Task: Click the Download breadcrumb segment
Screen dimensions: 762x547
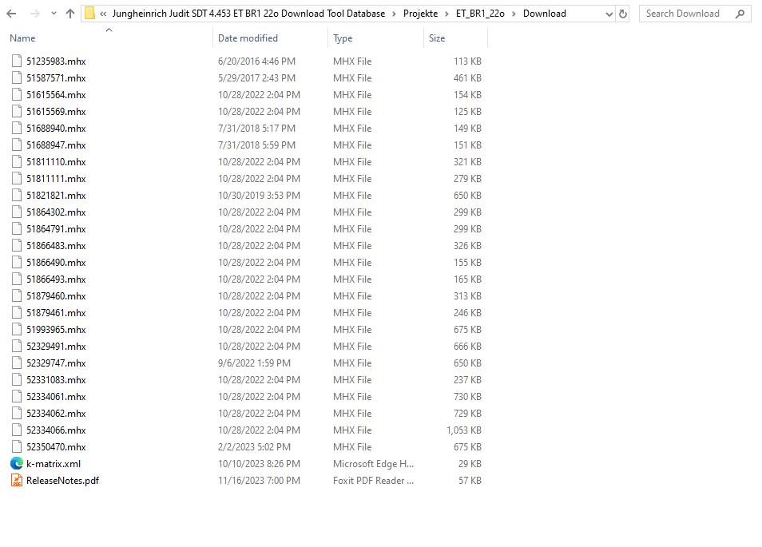Action: tap(544, 14)
